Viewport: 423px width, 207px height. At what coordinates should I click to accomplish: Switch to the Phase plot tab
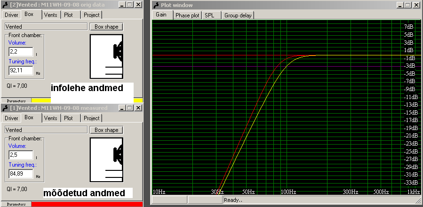click(x=187, y=15)
